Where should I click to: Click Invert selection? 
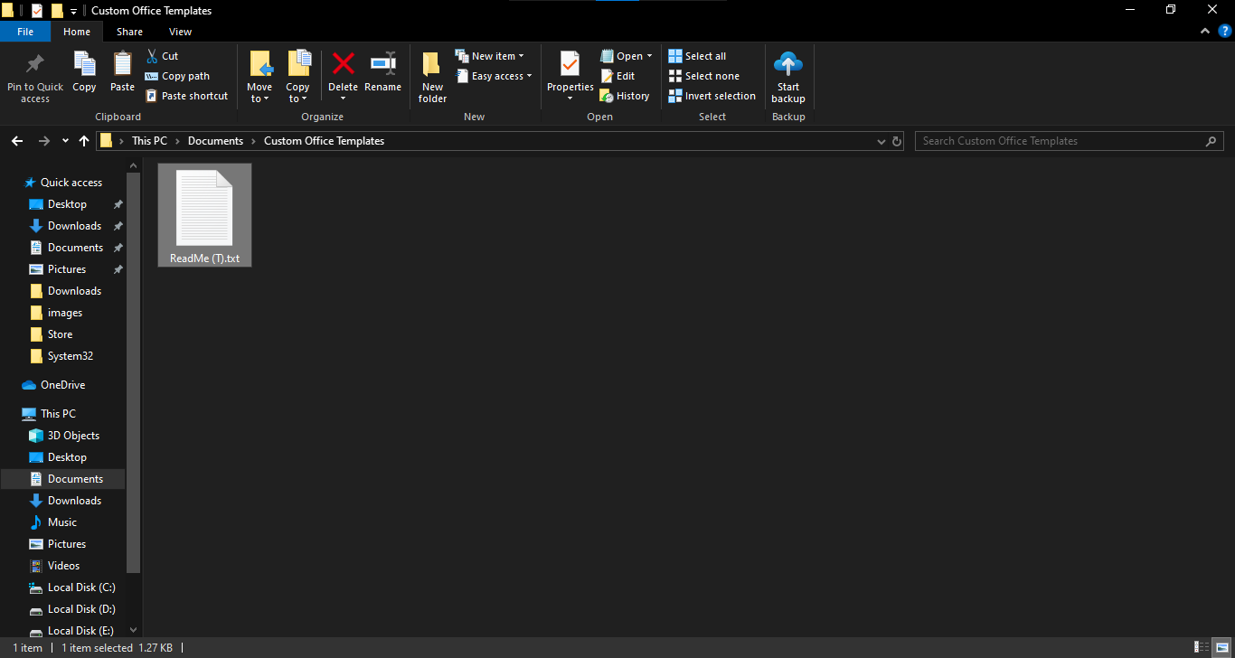712,96
